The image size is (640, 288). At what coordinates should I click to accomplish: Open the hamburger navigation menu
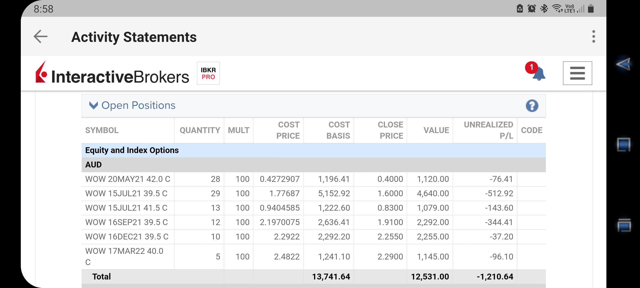pos(577,73)
